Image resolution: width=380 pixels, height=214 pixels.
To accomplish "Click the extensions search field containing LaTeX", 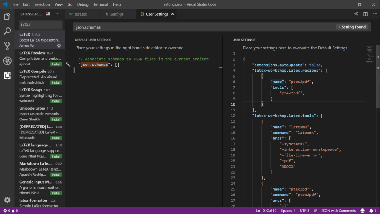I will [x=41, y=25].
